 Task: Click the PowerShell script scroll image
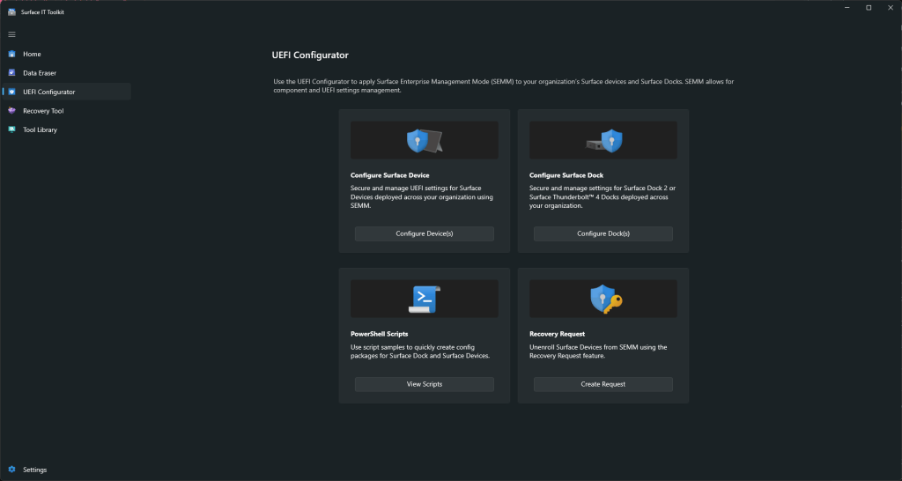[424, 300]
